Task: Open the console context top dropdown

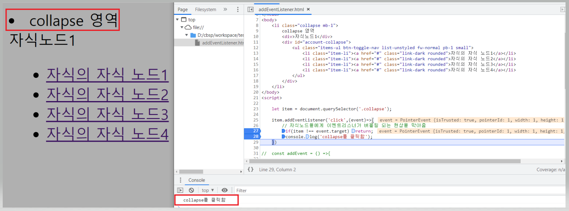Action: coord(208,190)
